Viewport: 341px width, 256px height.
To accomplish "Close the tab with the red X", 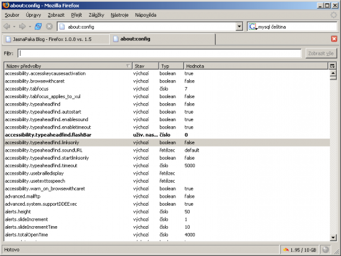I will point(334,39).
